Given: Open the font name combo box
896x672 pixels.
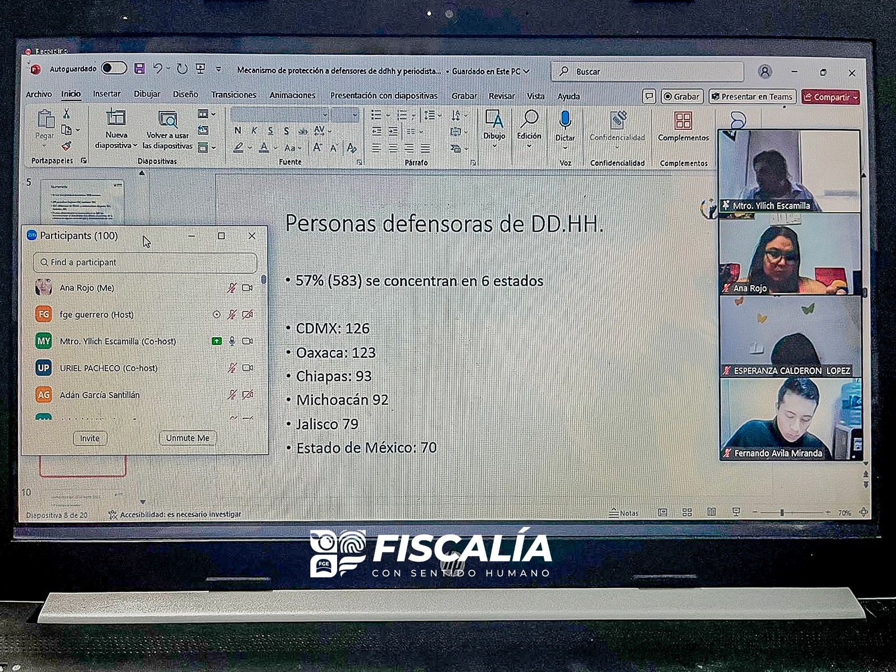Looking at the screenshot, I should point(279,115).
